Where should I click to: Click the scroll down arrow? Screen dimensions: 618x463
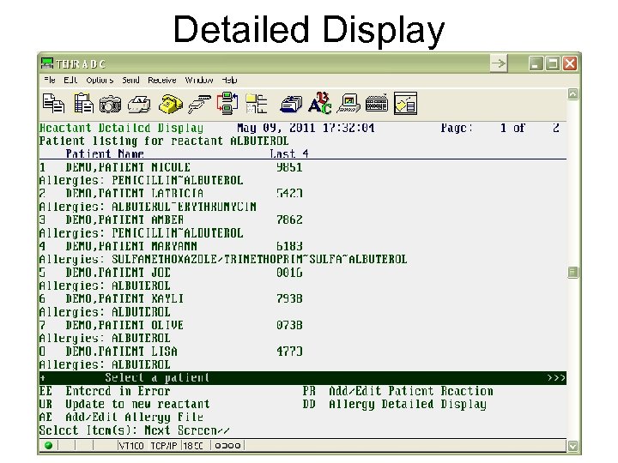pos(573,446)
